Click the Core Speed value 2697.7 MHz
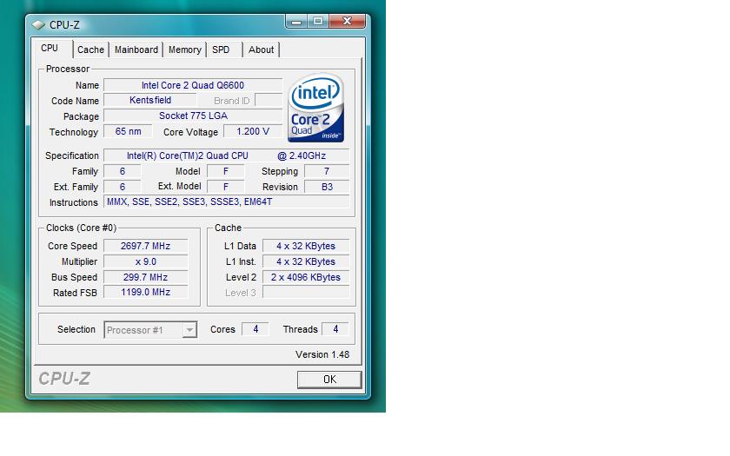The height and width of the screenshot is (456, 730). point(145,246)
